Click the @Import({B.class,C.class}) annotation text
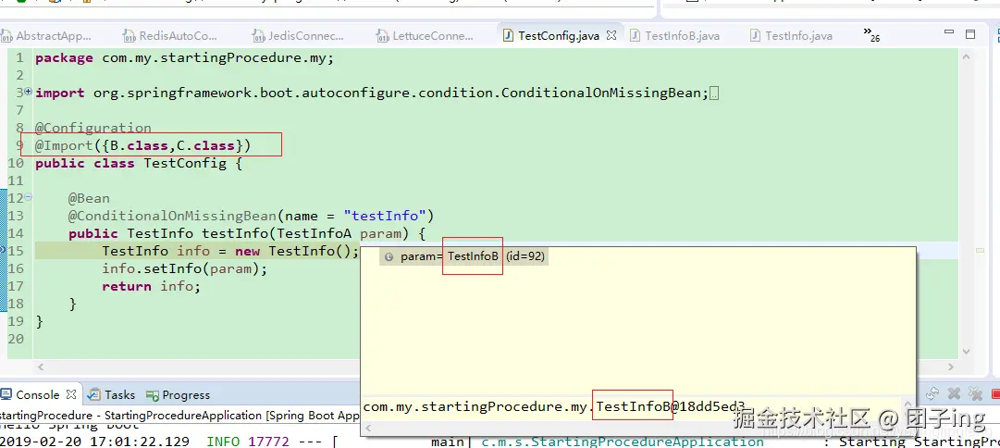This screenshot has width=1000, height=448. (142, 145)
